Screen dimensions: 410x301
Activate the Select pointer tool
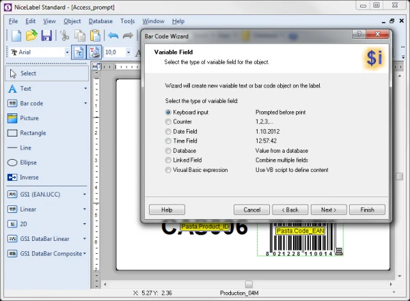pyautogui.click(x=47, y=74)
